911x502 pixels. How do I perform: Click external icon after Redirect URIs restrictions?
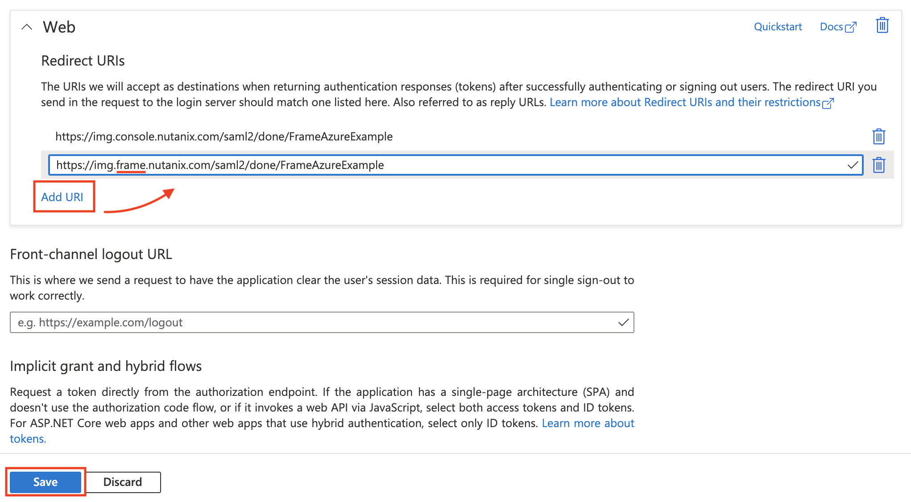point(828,103)
